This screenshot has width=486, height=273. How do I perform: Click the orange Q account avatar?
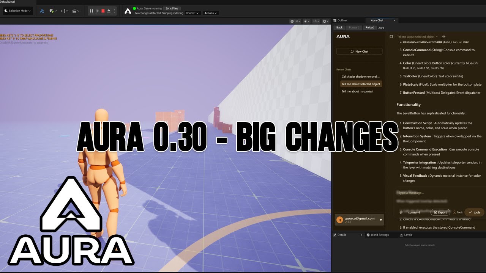point(340,220)
